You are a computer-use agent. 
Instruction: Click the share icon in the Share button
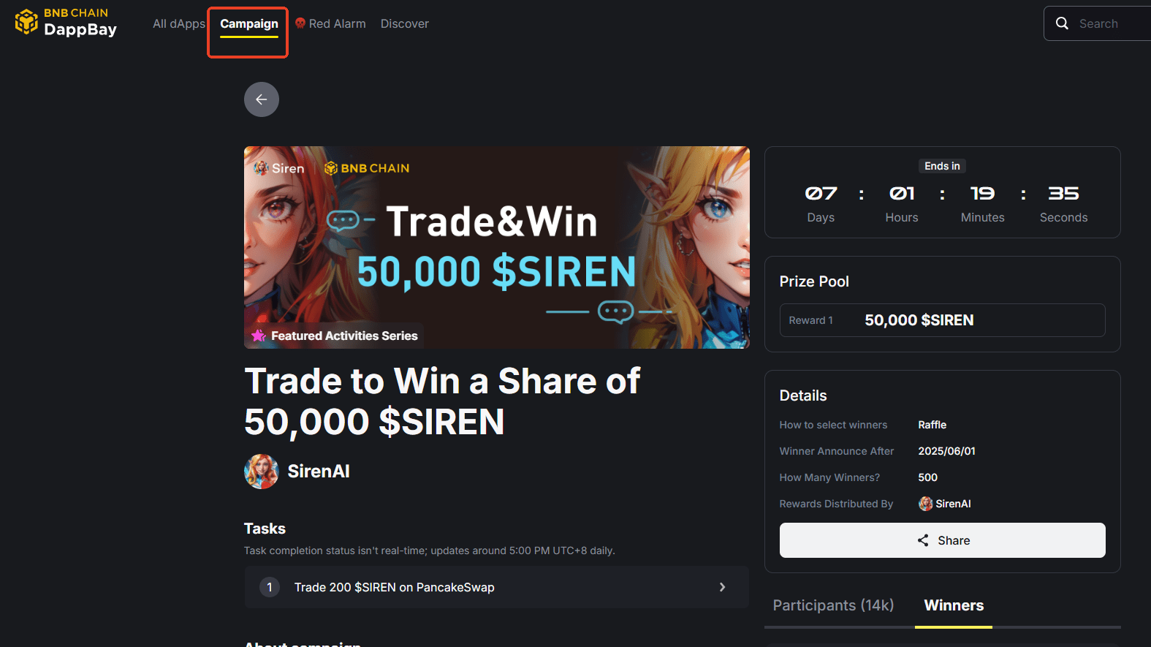(923, 540)
